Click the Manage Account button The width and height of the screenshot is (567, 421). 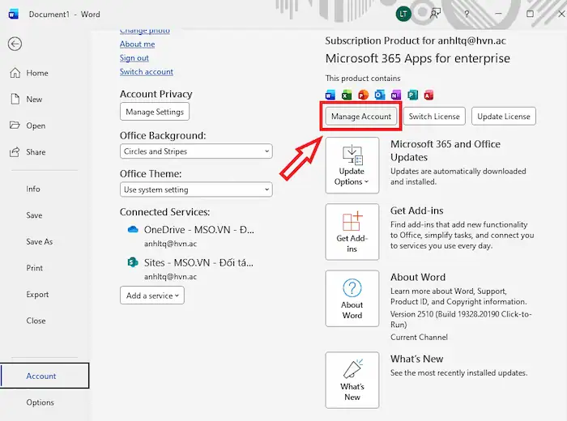tap(360, 117)
